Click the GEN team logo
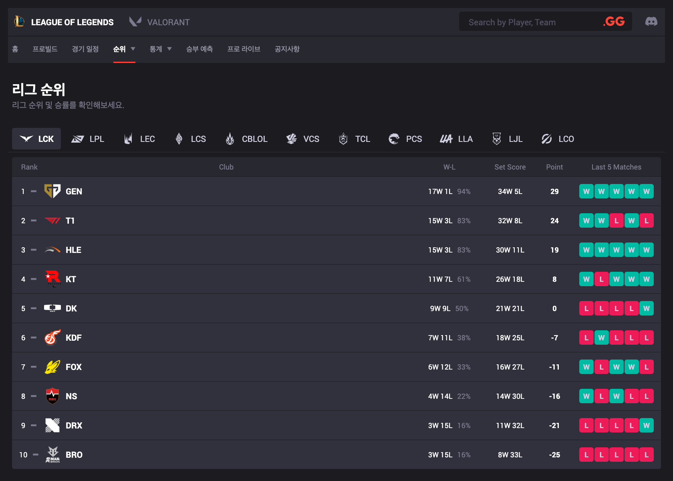The width and height of the screenshot is (673, 481). [x=52, y=191]
